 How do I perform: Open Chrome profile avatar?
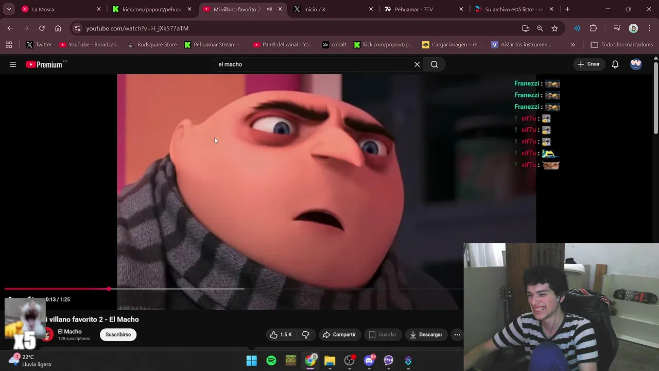tap(633, 28)
